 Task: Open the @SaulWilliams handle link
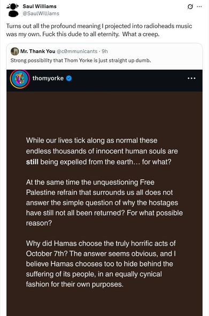tap(41, 13)
